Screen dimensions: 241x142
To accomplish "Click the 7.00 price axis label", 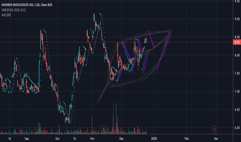I will (237, 91).
